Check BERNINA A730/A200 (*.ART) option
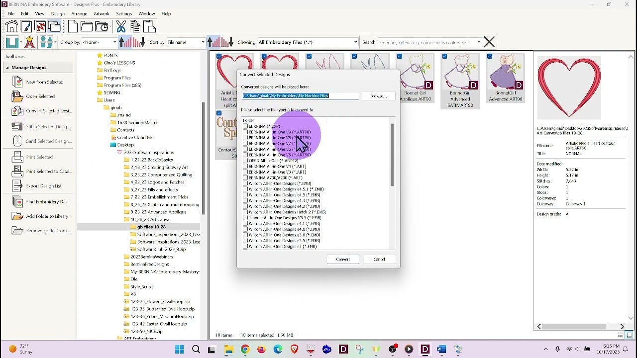The image size is (637, 358). pyautogui.click(x=245, y=178)
